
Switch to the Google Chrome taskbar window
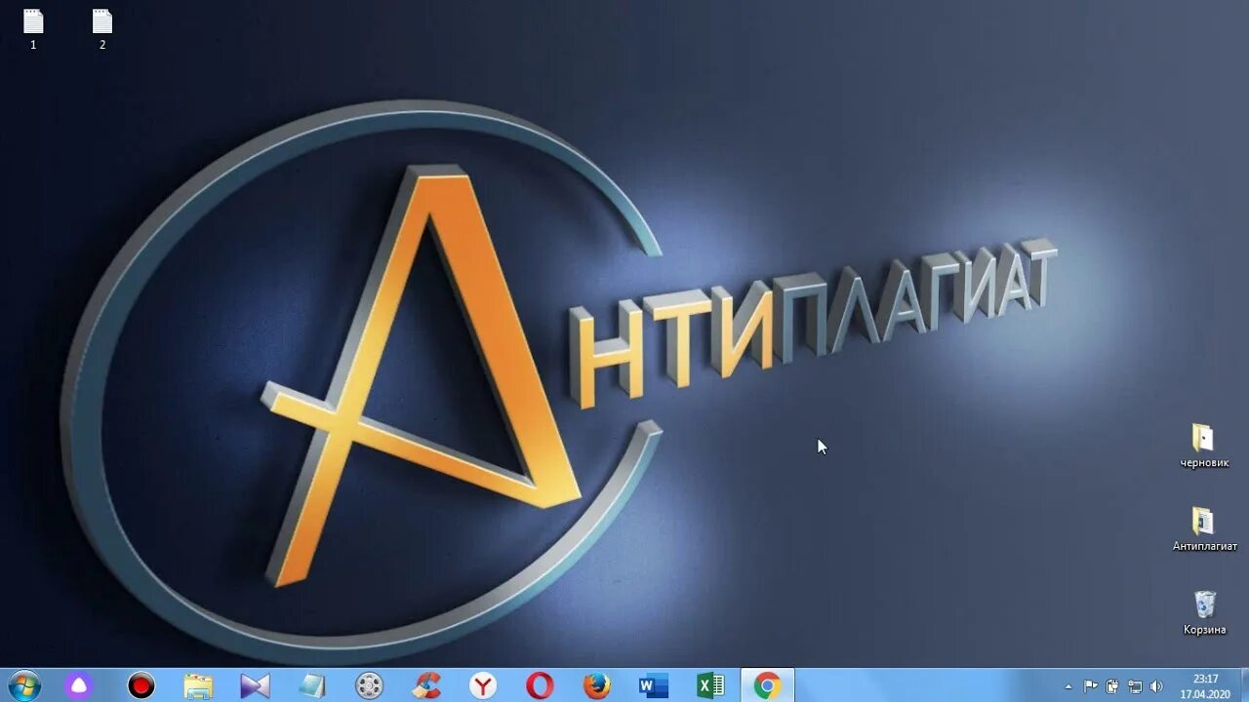[x=768, y=685]
